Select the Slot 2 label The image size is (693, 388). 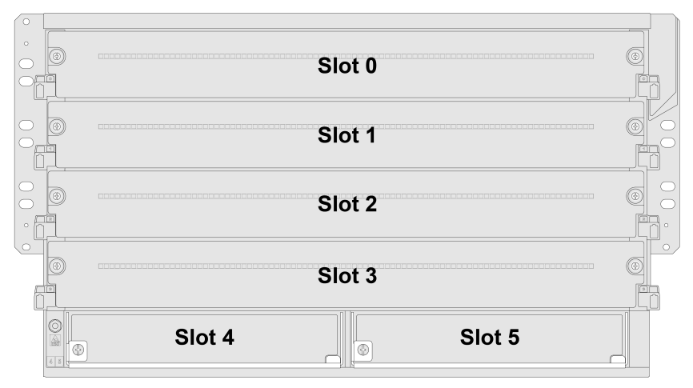(347, 204)
